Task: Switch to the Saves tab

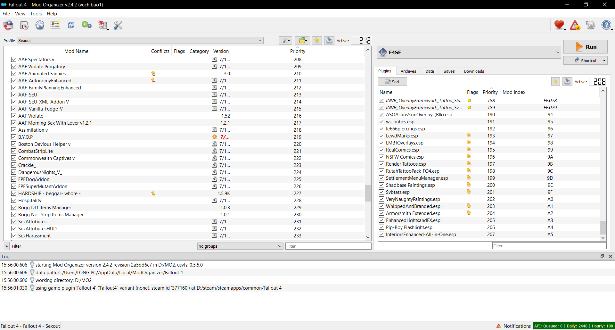Action: [x=449, y=71]
